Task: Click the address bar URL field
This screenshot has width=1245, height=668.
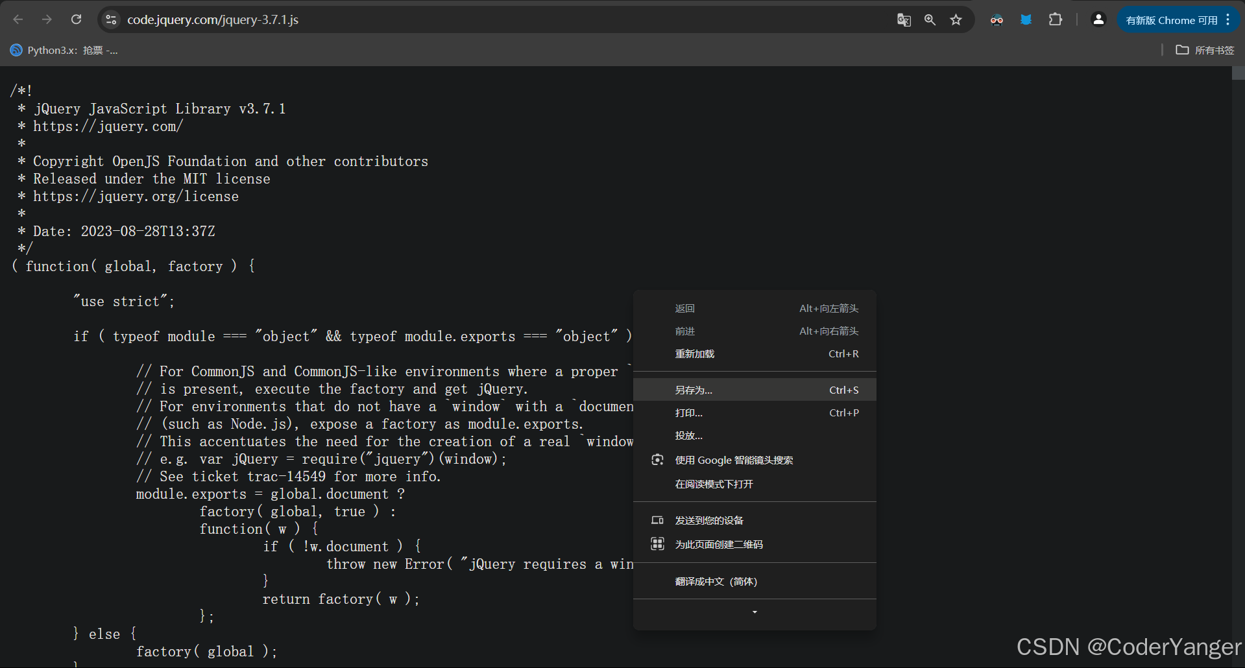Action: [x=506, y=20]
